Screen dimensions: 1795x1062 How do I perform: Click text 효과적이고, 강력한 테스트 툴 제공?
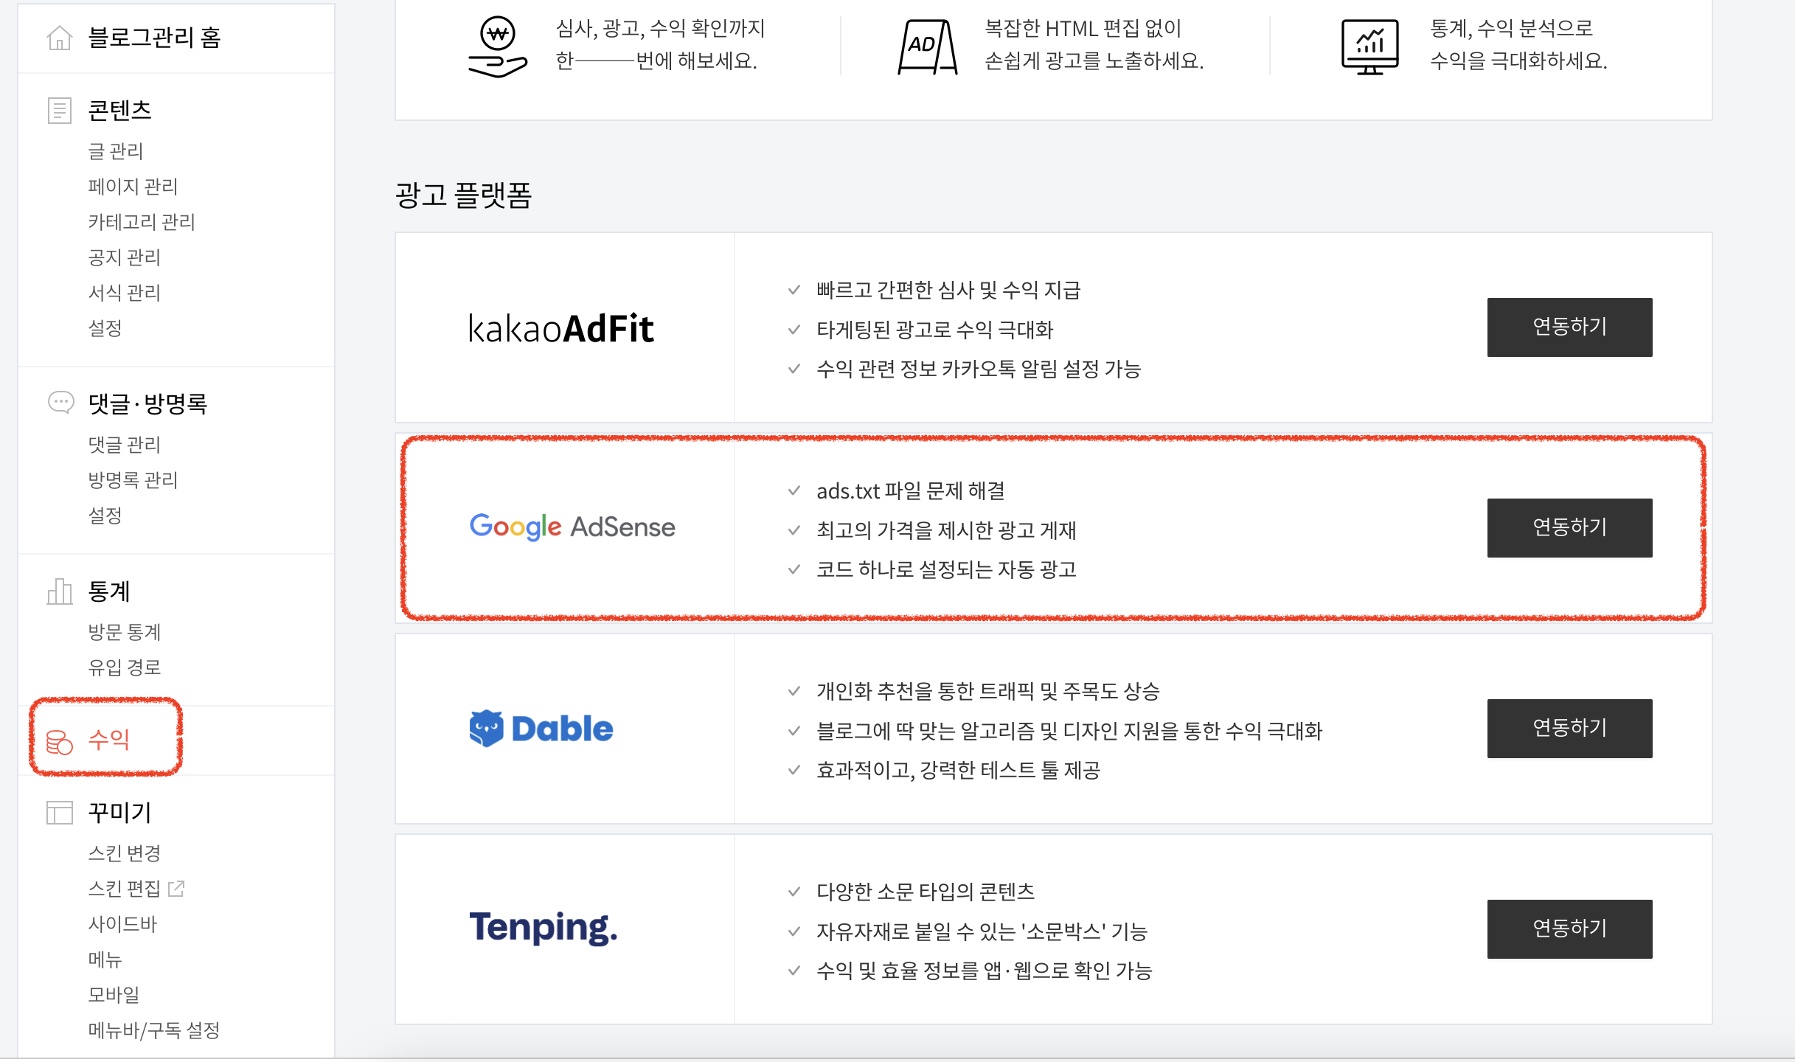tap(959, 770)
